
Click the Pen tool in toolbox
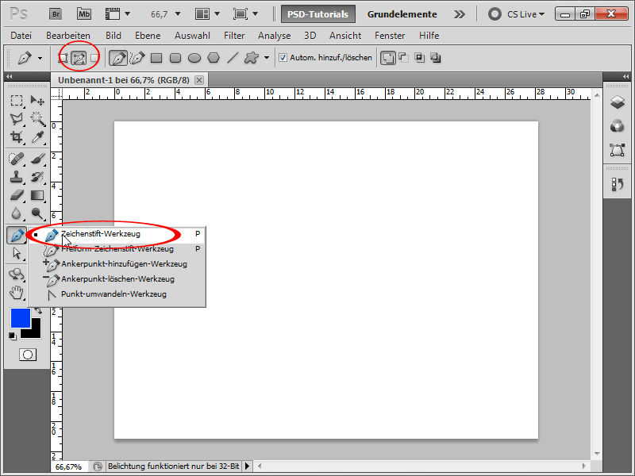tap(17, 235)
